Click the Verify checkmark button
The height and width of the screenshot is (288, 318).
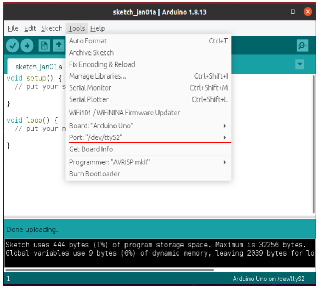[13, 46]
